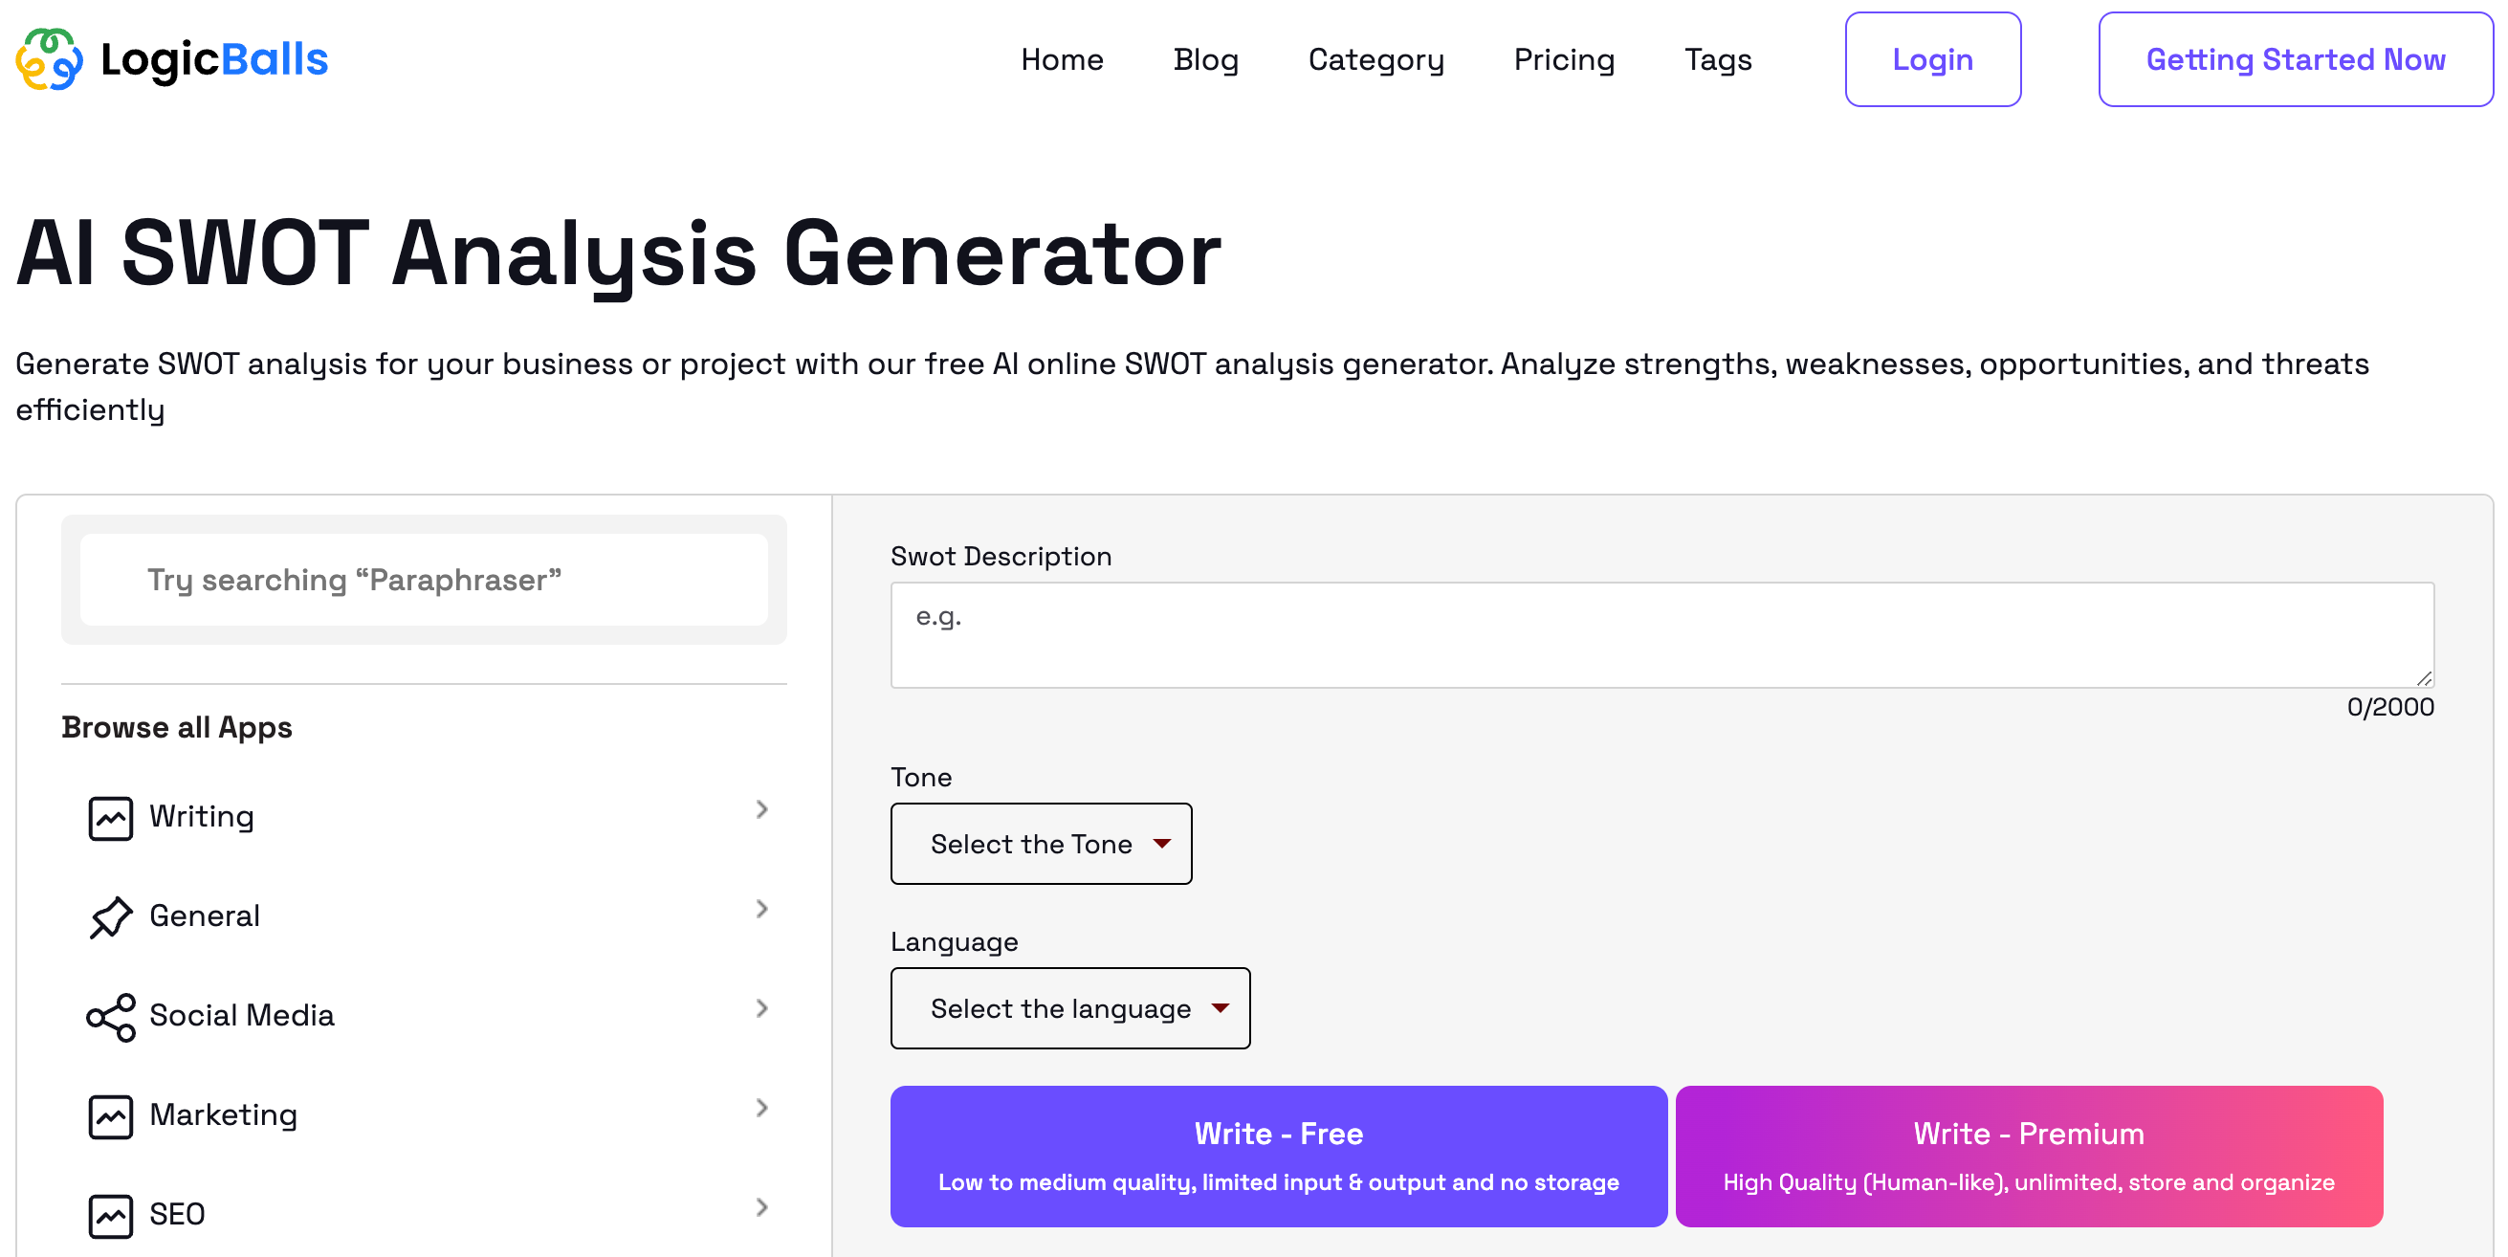Expand the Writing category chevron
Viewport: 2508px width, 1257px height.
(761, 809)
